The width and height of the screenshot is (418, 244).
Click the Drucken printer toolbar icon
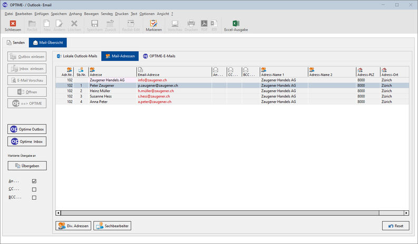191,24
